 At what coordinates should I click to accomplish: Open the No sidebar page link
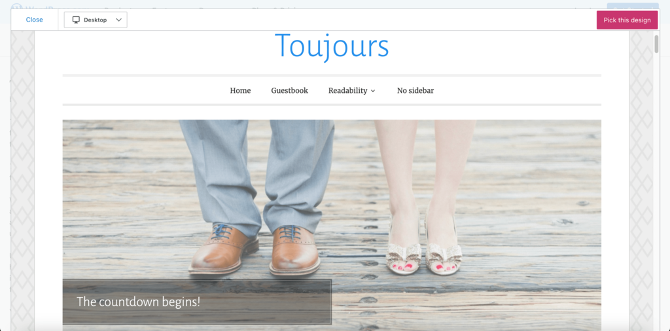(x=415, y=90)
